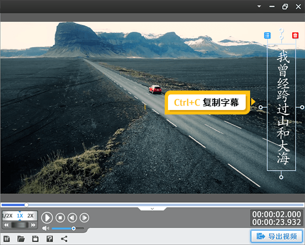Expand the panel using the chevron below timeline

point(152,209)
